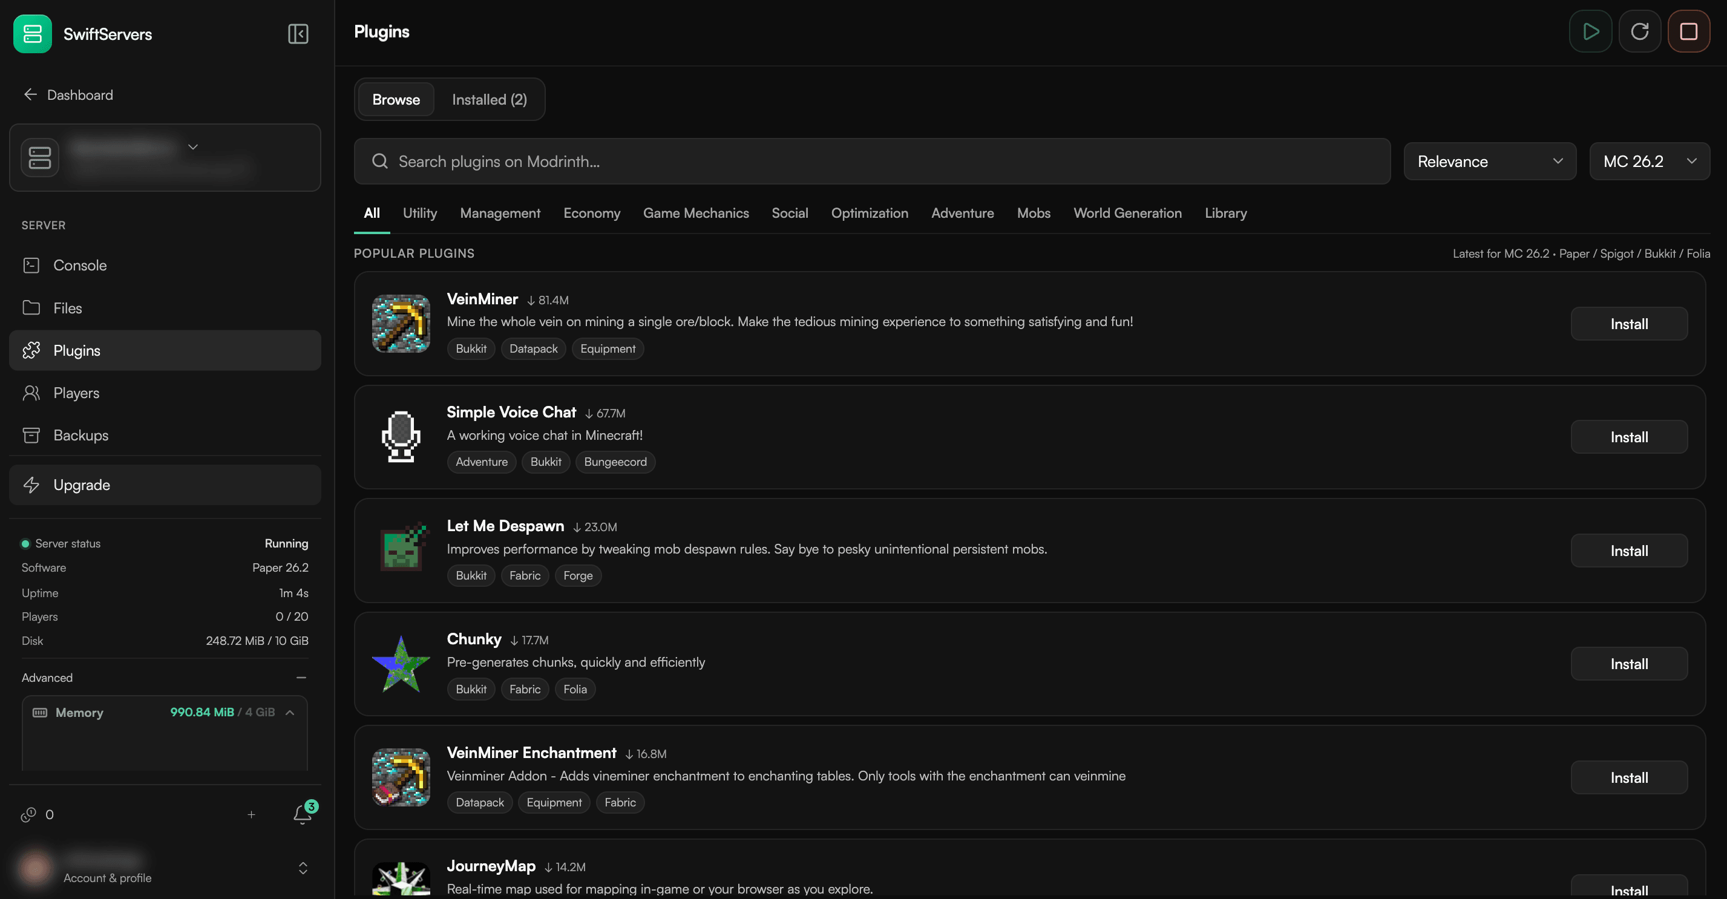Open the Files section

(x=165, y=308)
